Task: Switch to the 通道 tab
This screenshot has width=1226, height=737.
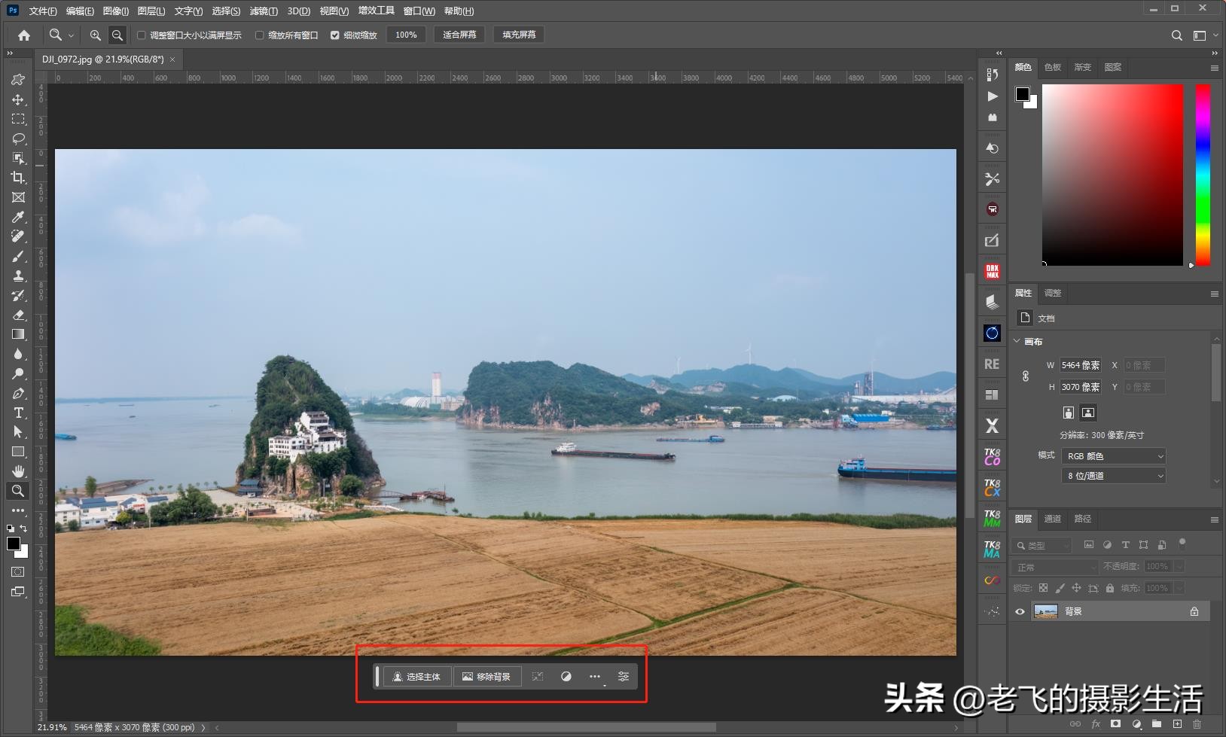Action: (1054, 519)
